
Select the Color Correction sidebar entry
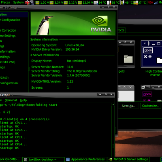coord(14,30)
